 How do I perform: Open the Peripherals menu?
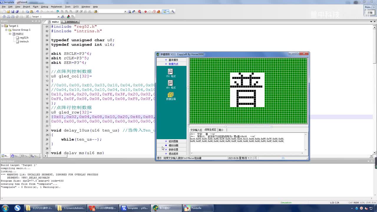[57, 6]
